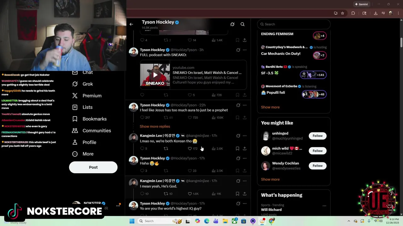Open more menu on Jesus aura post
The width and height of the screenshot is (403, 226).
245,105
